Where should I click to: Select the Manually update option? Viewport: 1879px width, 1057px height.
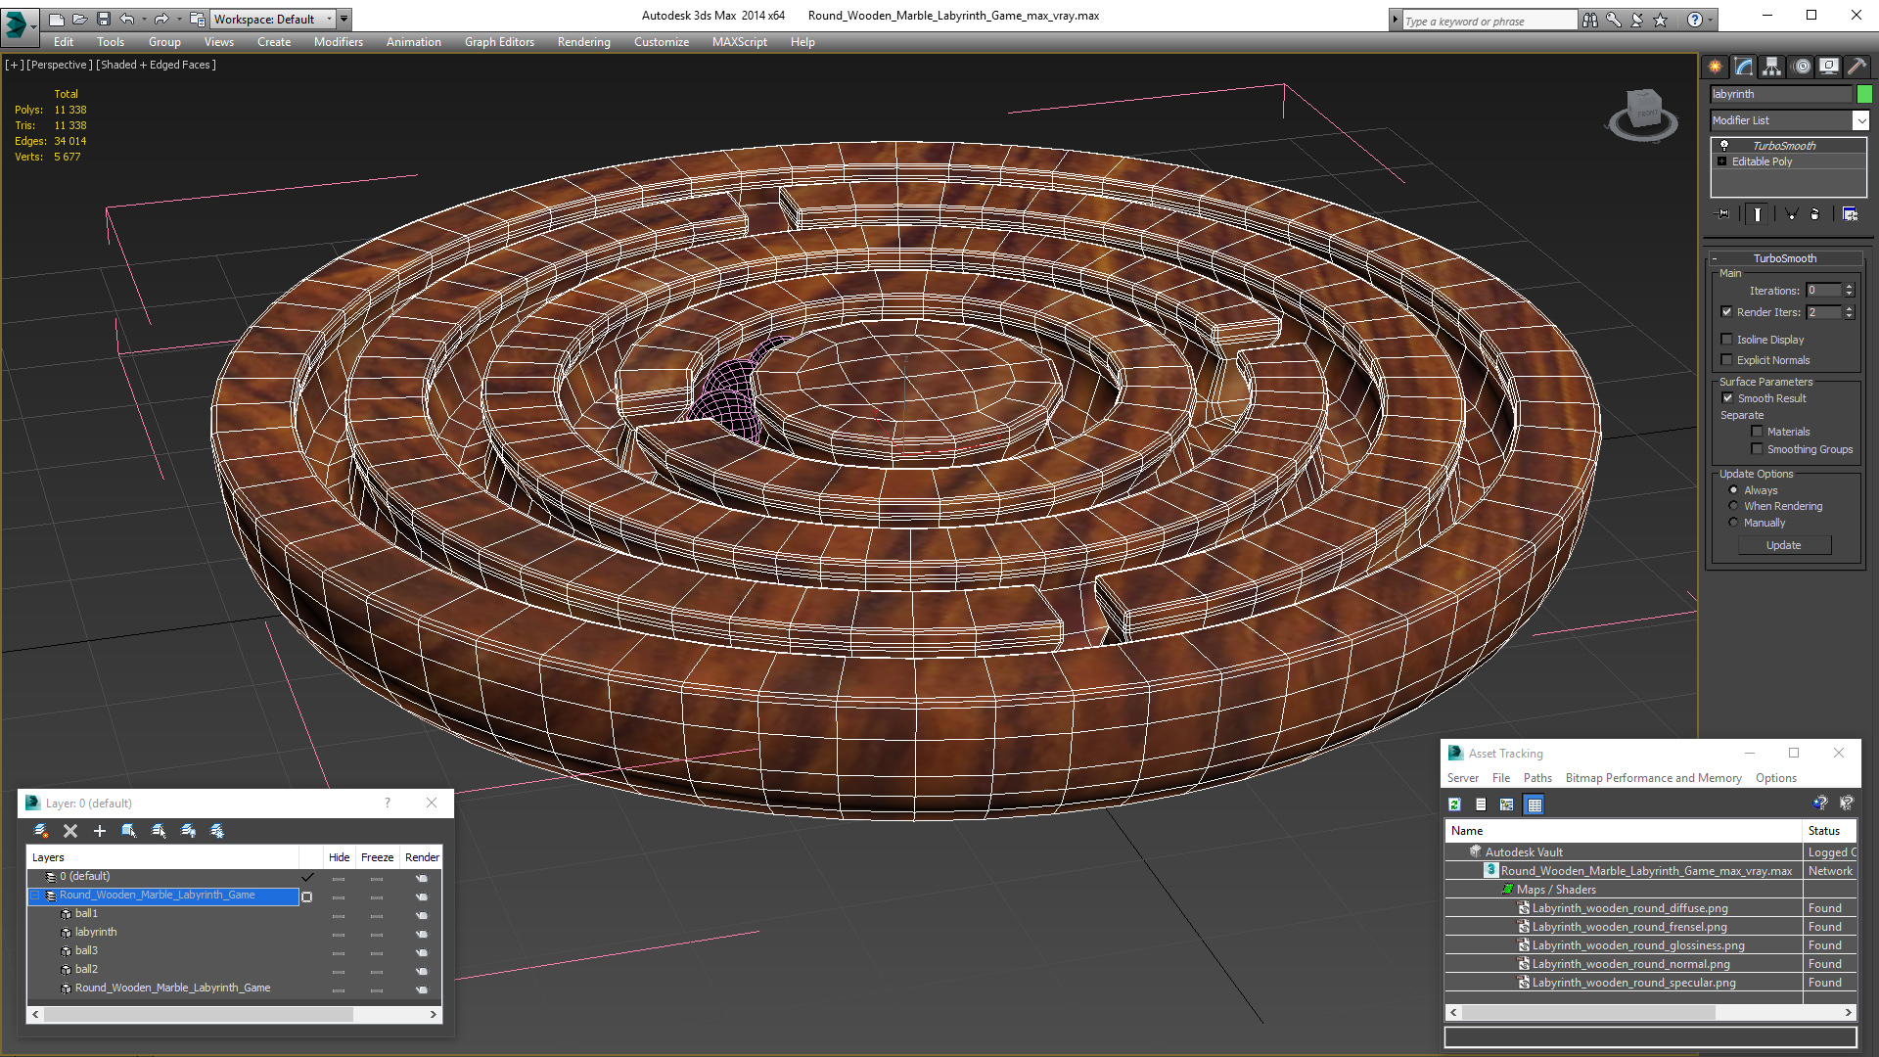[x=1734, y=523]
